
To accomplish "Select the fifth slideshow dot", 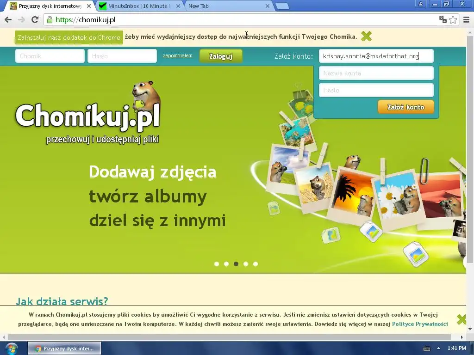I will [256, 264].
